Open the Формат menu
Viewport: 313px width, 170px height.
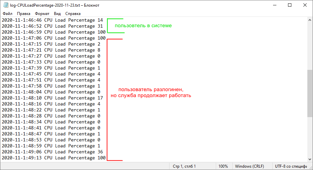(x=42, y=14)
